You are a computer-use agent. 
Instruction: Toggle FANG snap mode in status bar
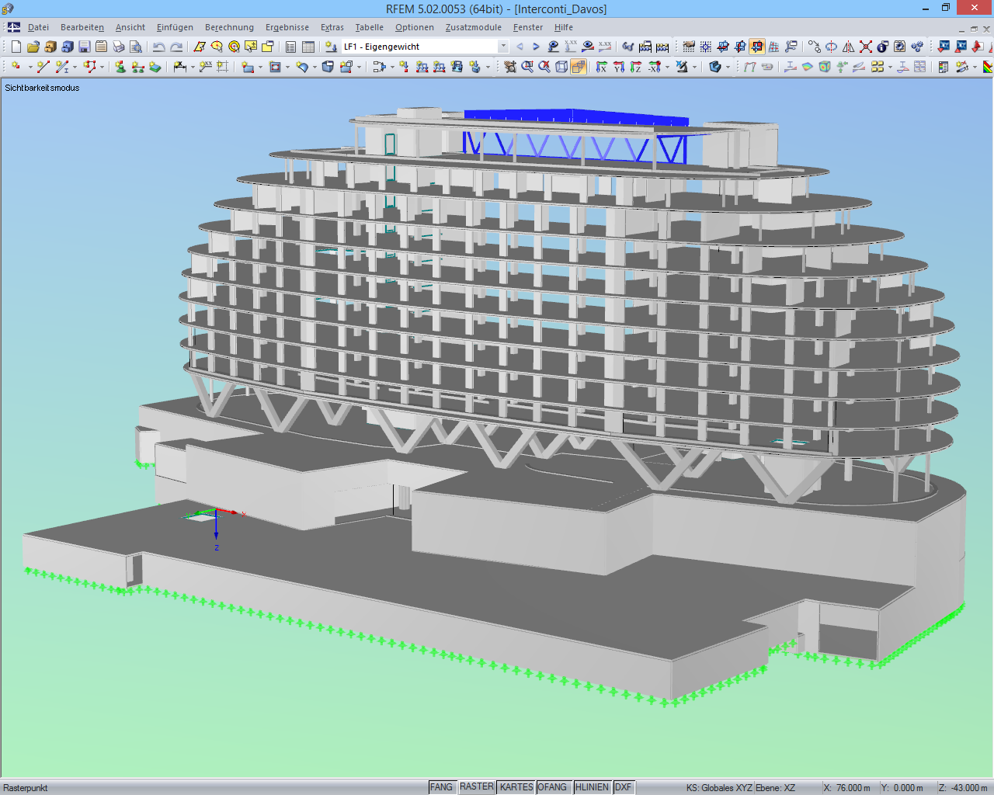[442, 786]
